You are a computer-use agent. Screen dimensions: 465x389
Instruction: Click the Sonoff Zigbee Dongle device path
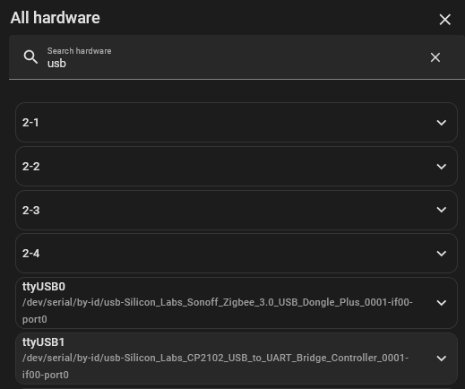pyautogui.click(x=217, y=311)
